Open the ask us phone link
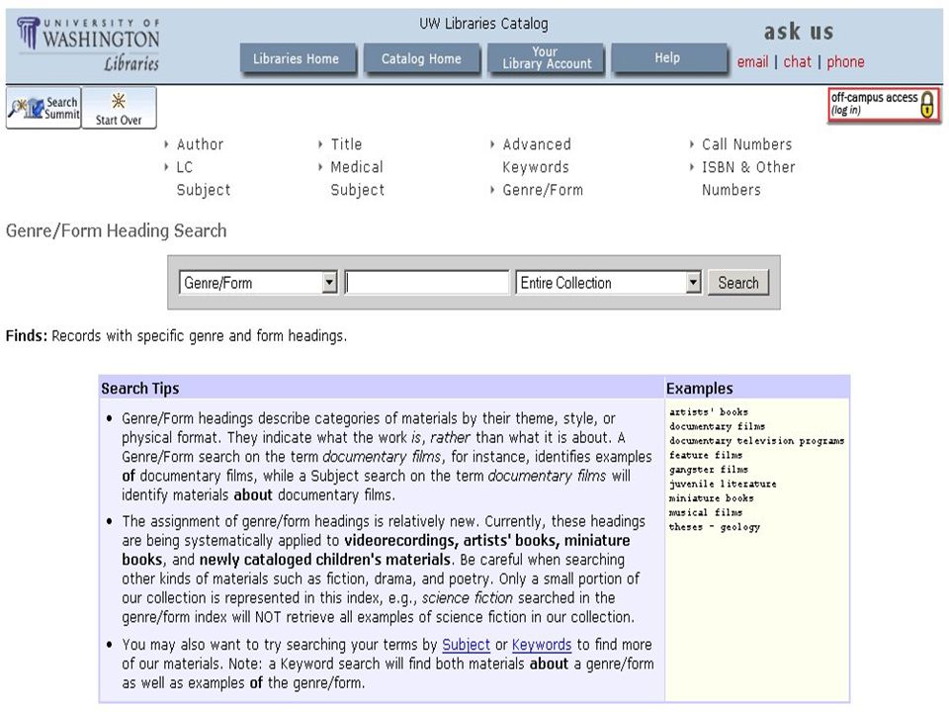 [x=845, y=61]
